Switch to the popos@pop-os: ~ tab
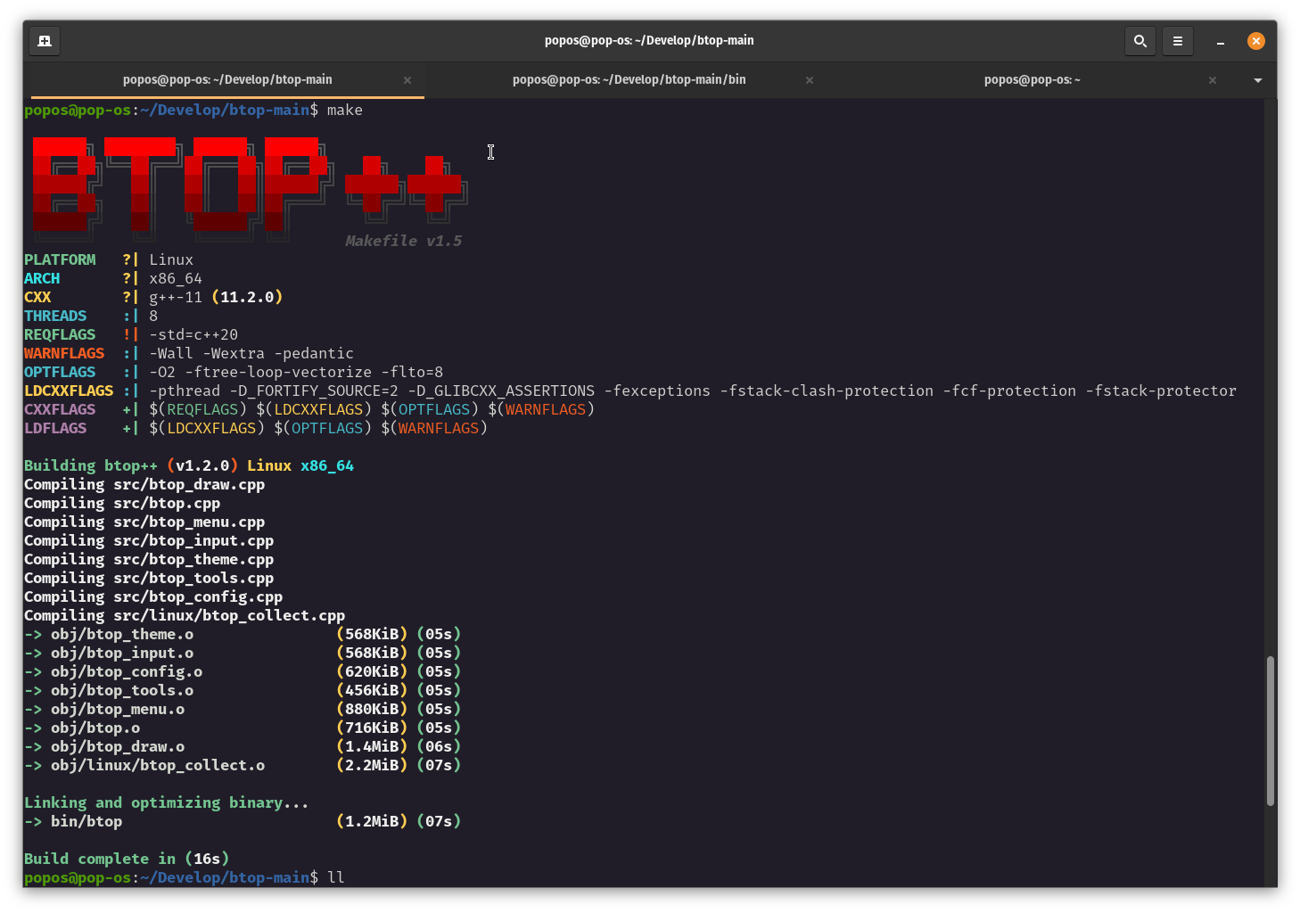Image resolution: width=1300 pixels, height=913 pixels. pos(1032,79)
